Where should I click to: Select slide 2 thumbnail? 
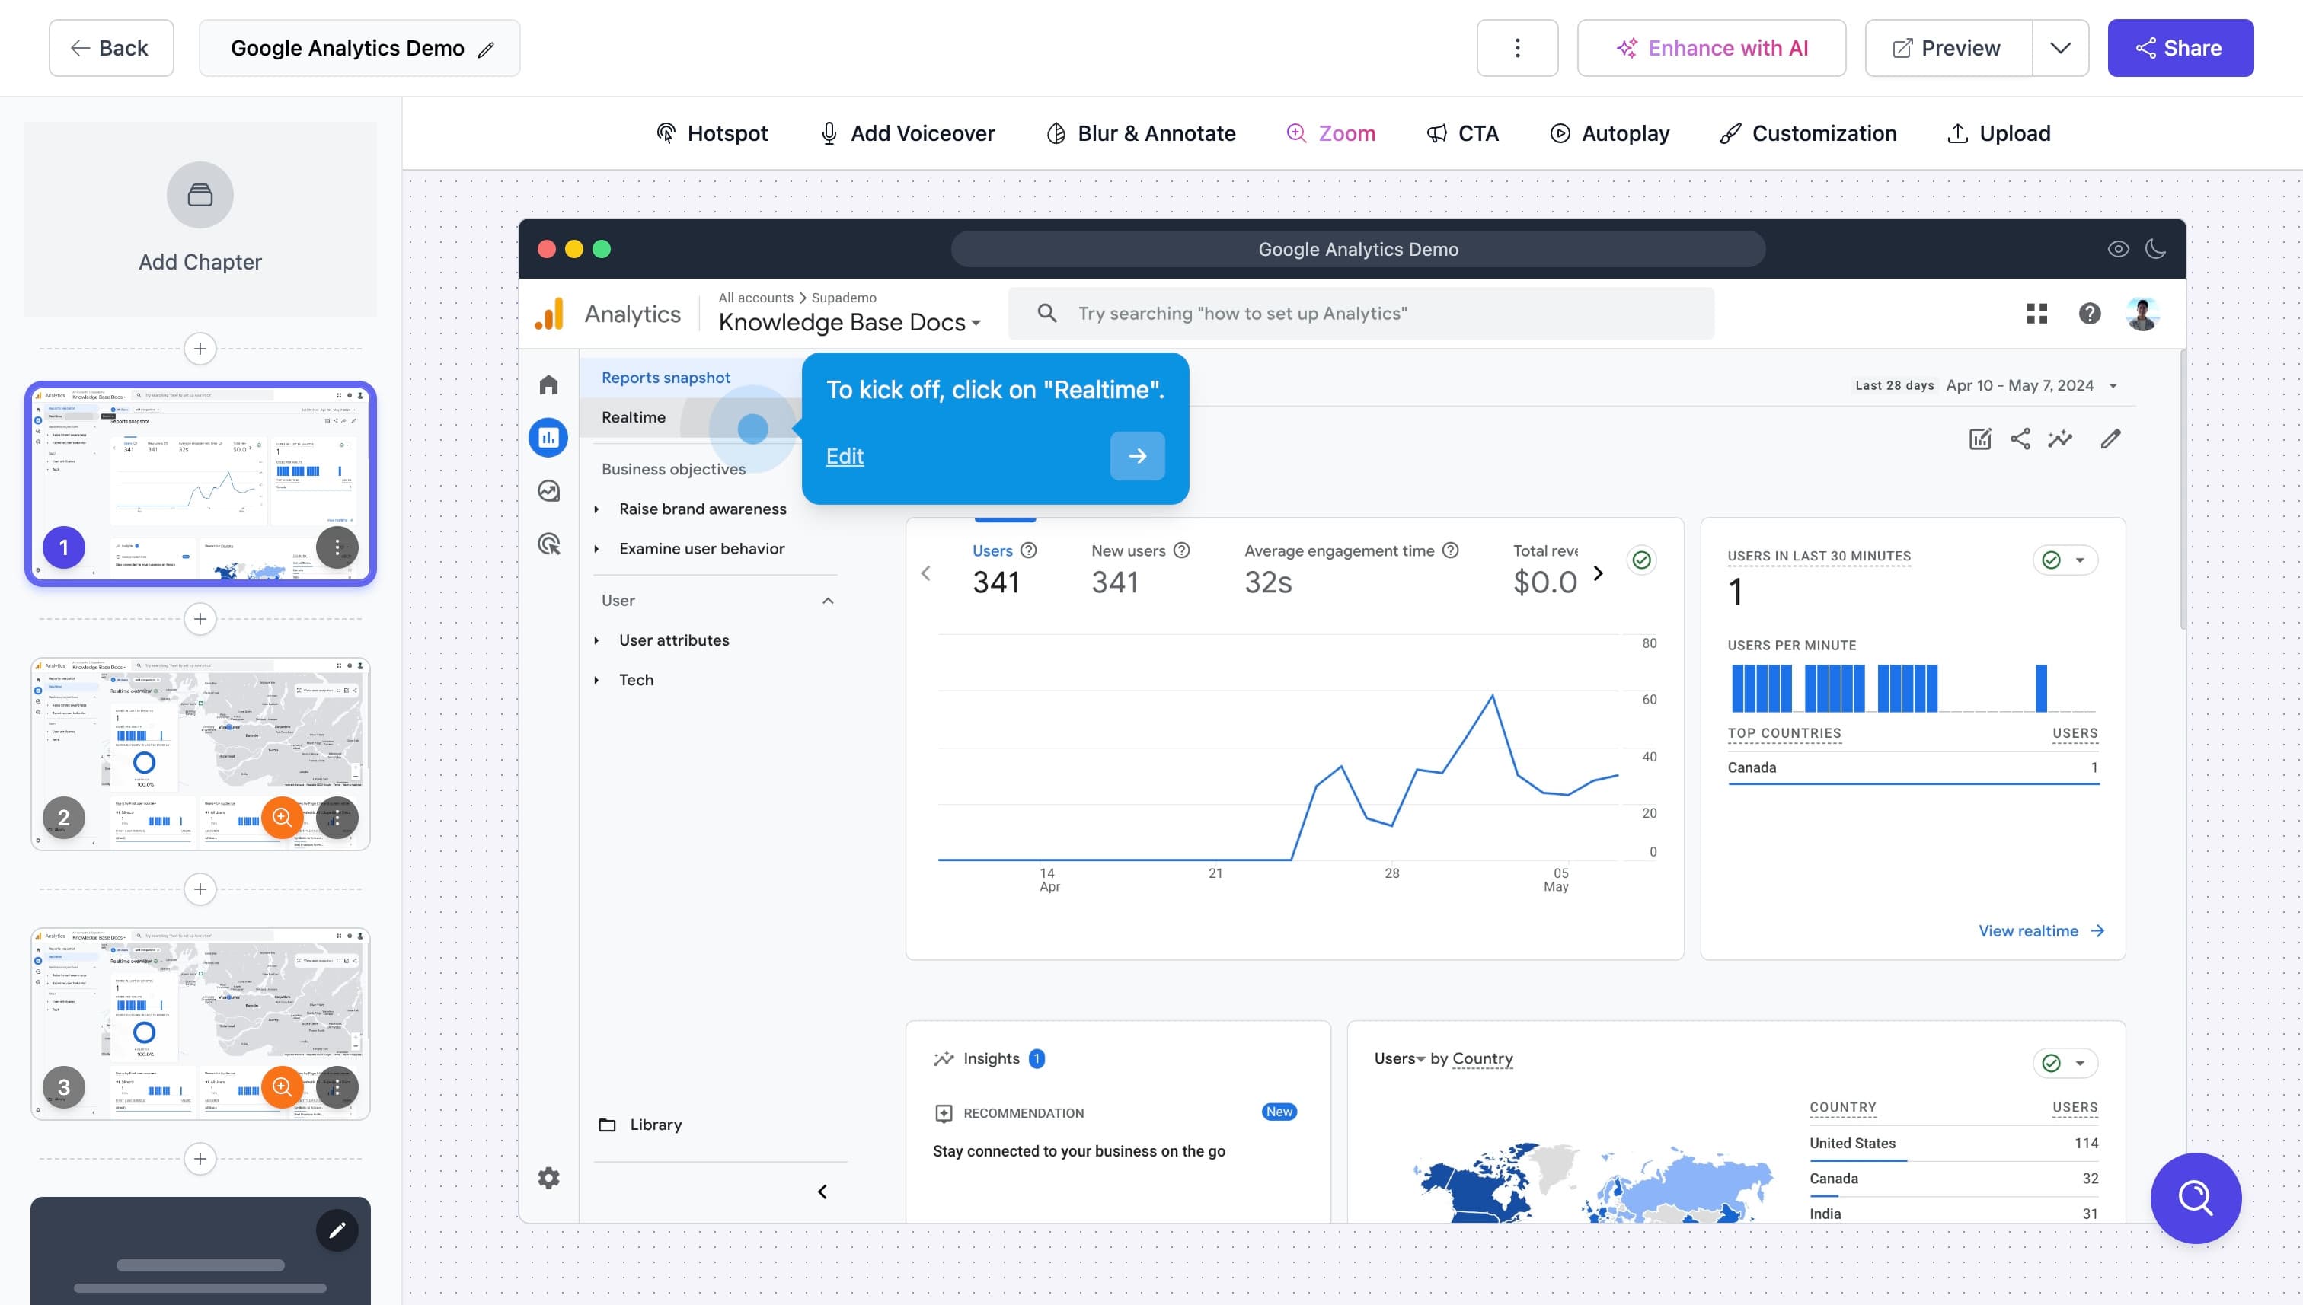[201, 754]
